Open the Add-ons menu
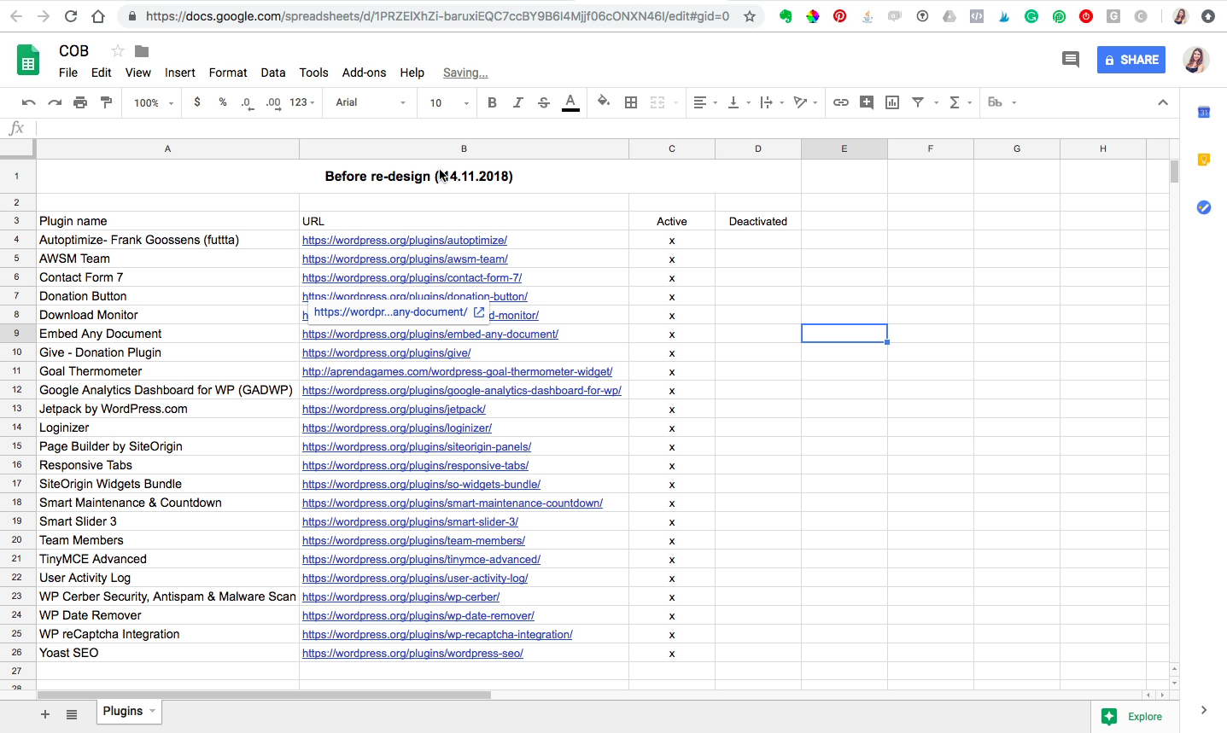The image size is (1227, 733). pos(364,73)
